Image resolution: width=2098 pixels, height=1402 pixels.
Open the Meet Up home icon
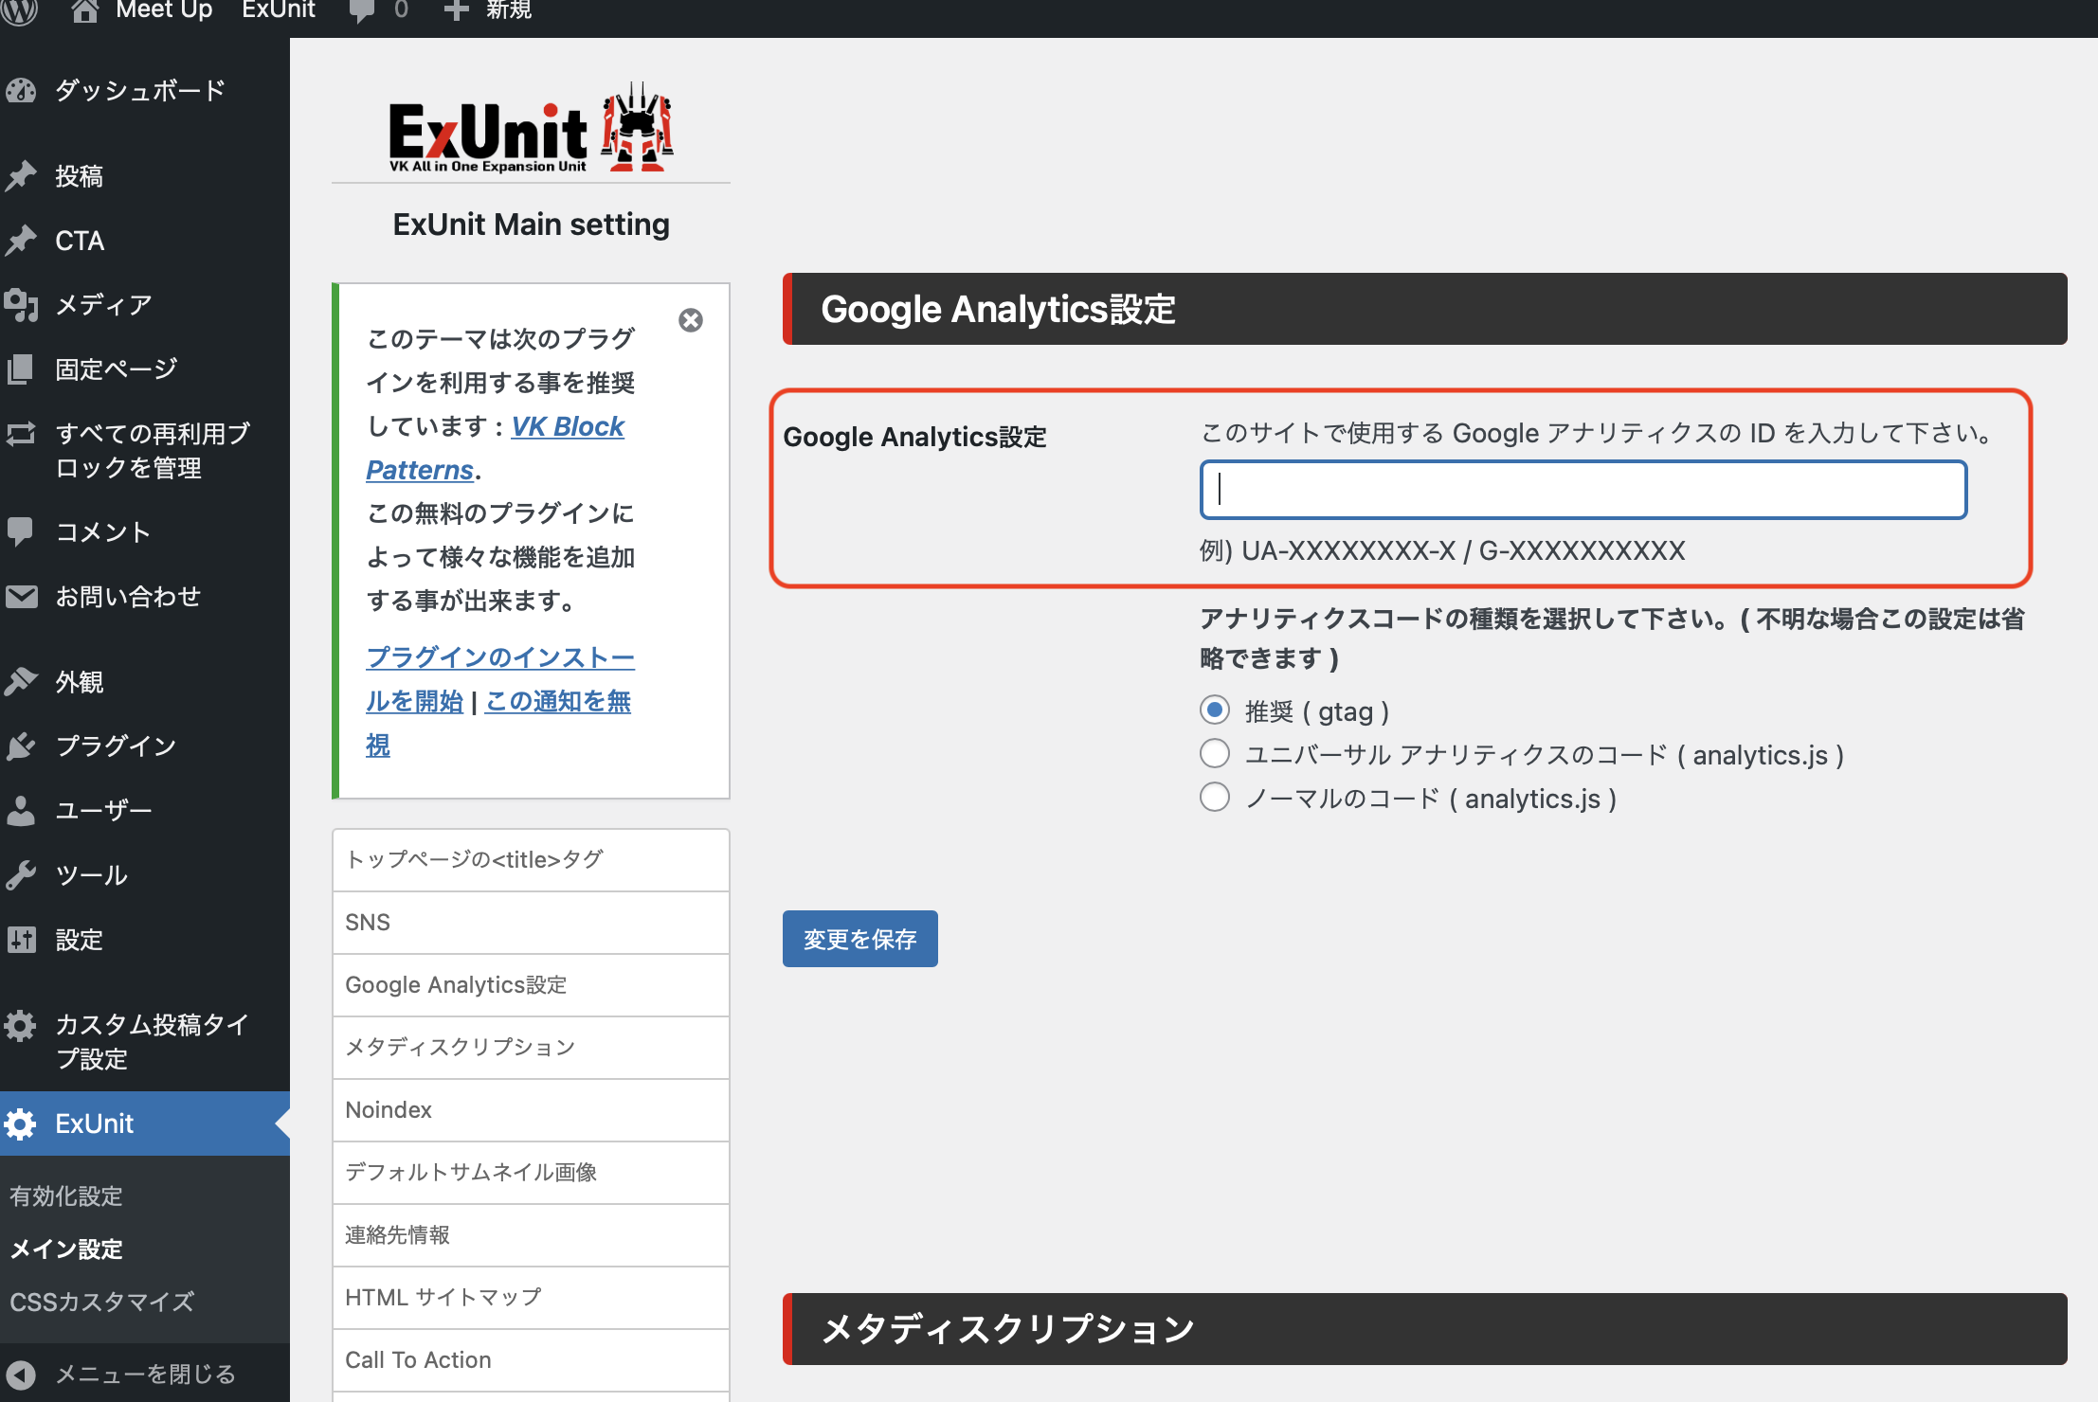(84, 10)
